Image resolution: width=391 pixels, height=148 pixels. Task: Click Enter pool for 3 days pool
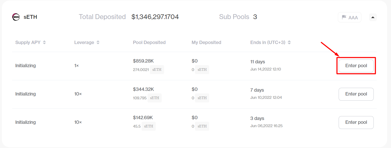pyautogui.click(x=356, y=122)
